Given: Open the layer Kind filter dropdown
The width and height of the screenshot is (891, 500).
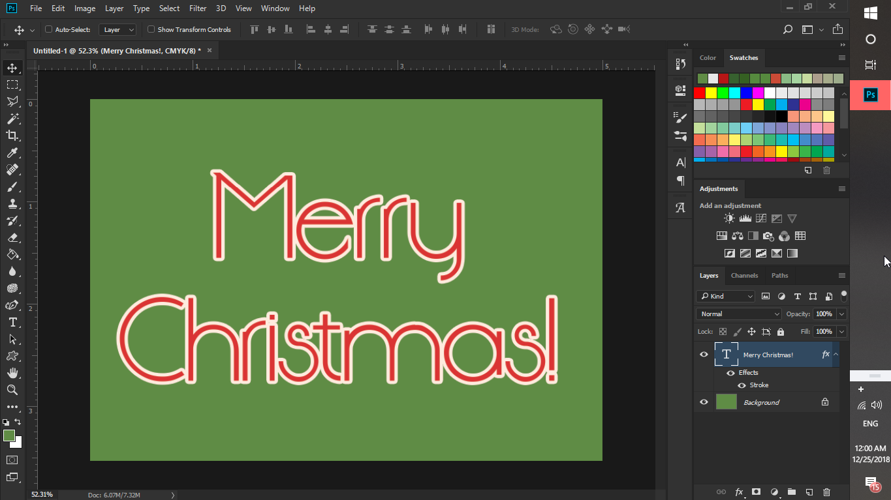Looking at the screenshot, I should (x=725, y=296).
